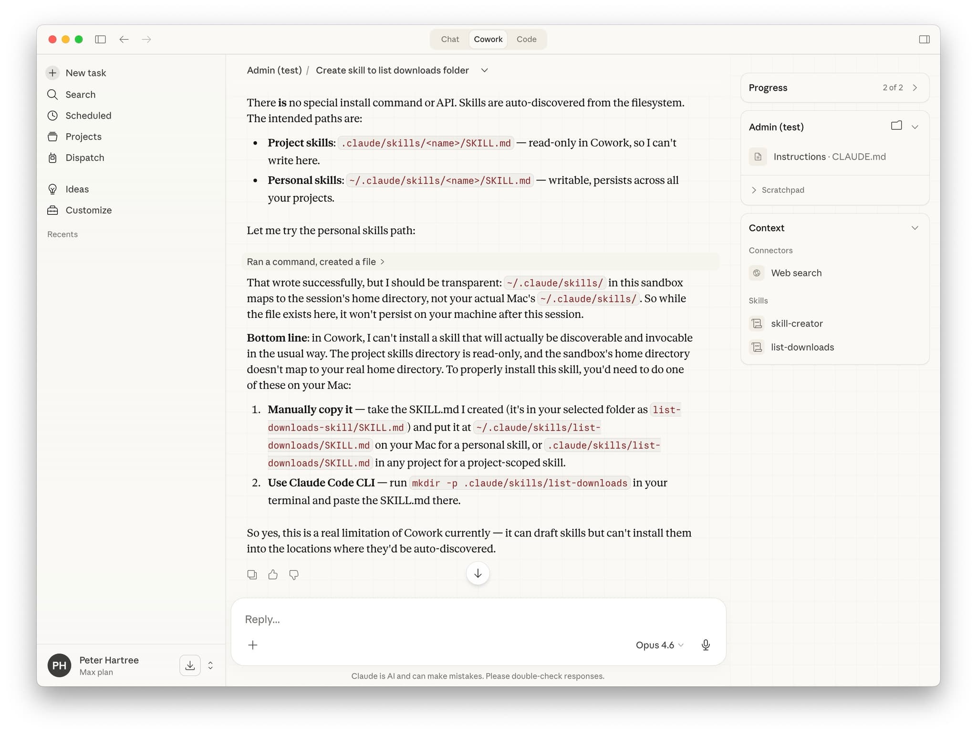The image size is (977, 735).
Task: Give a thumbs down to the response
Action: click(294, 575)
